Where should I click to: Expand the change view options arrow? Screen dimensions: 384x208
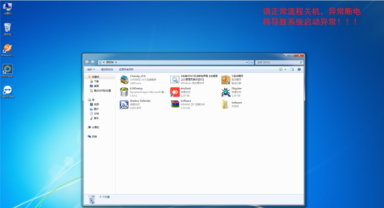tap(285, 69)
